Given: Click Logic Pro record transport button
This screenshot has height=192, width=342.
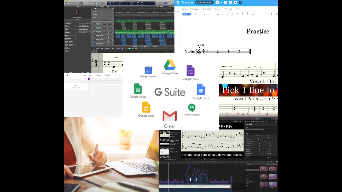Looking at the screenshot, I should 102,3.
